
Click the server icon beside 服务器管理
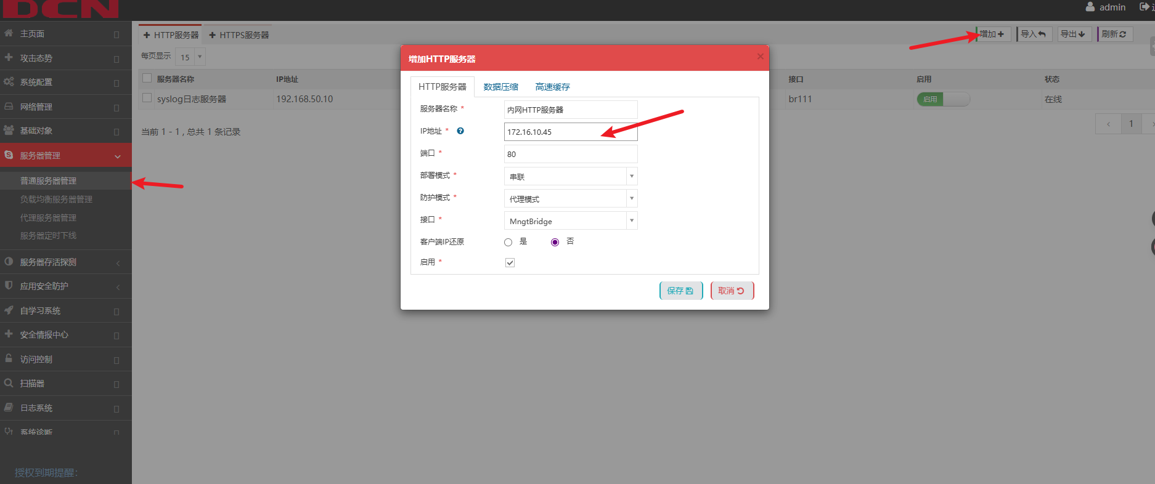click(x=9, y=155)
